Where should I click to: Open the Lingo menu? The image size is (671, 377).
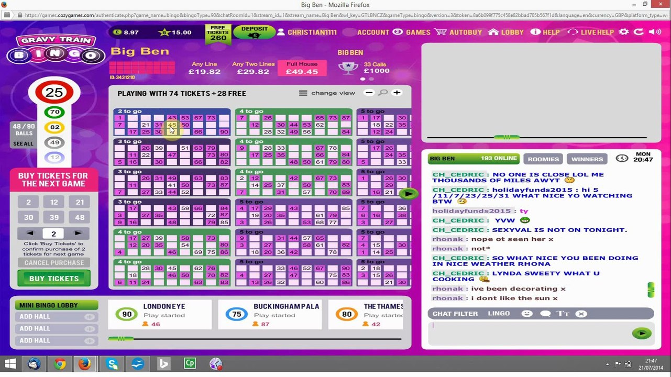coord(499,313)
